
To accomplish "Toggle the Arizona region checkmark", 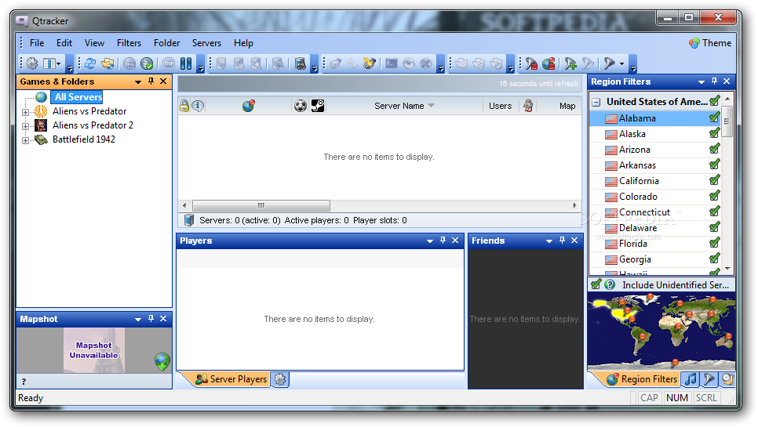I will click(x=715, y=149).
